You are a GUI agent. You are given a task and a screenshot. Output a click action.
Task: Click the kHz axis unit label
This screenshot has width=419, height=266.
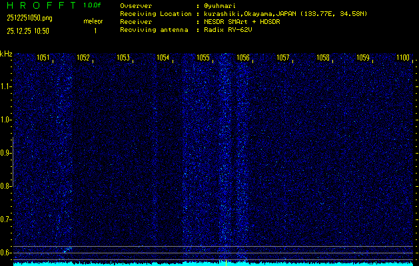pos(6,53)
